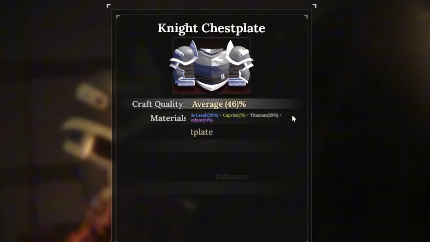Click the Materials label
The width and height of the screenshot is (430, 242).
(168, 118)
